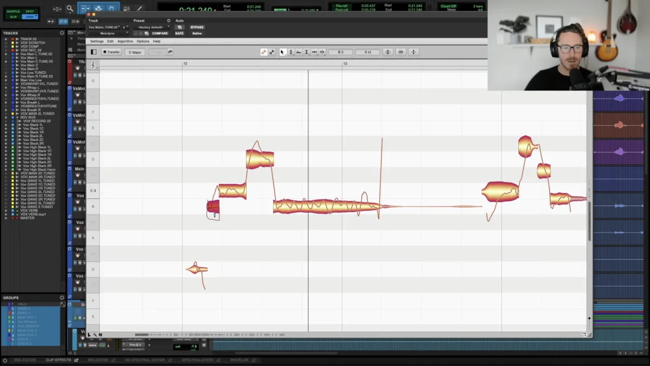The width and height of the screenshot is (650, 366).
Task: Open the Groups list dropdown menu
Action: (62, 298)
